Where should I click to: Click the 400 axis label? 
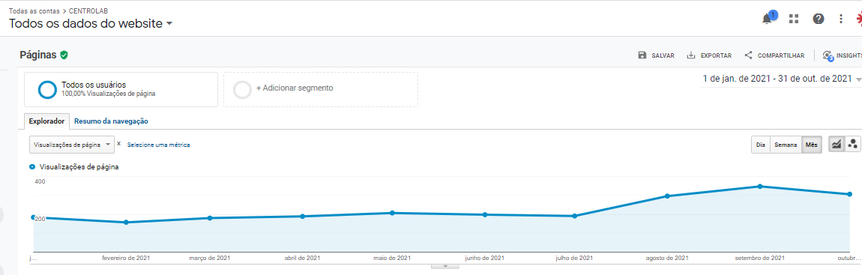[x=40, y=181]
